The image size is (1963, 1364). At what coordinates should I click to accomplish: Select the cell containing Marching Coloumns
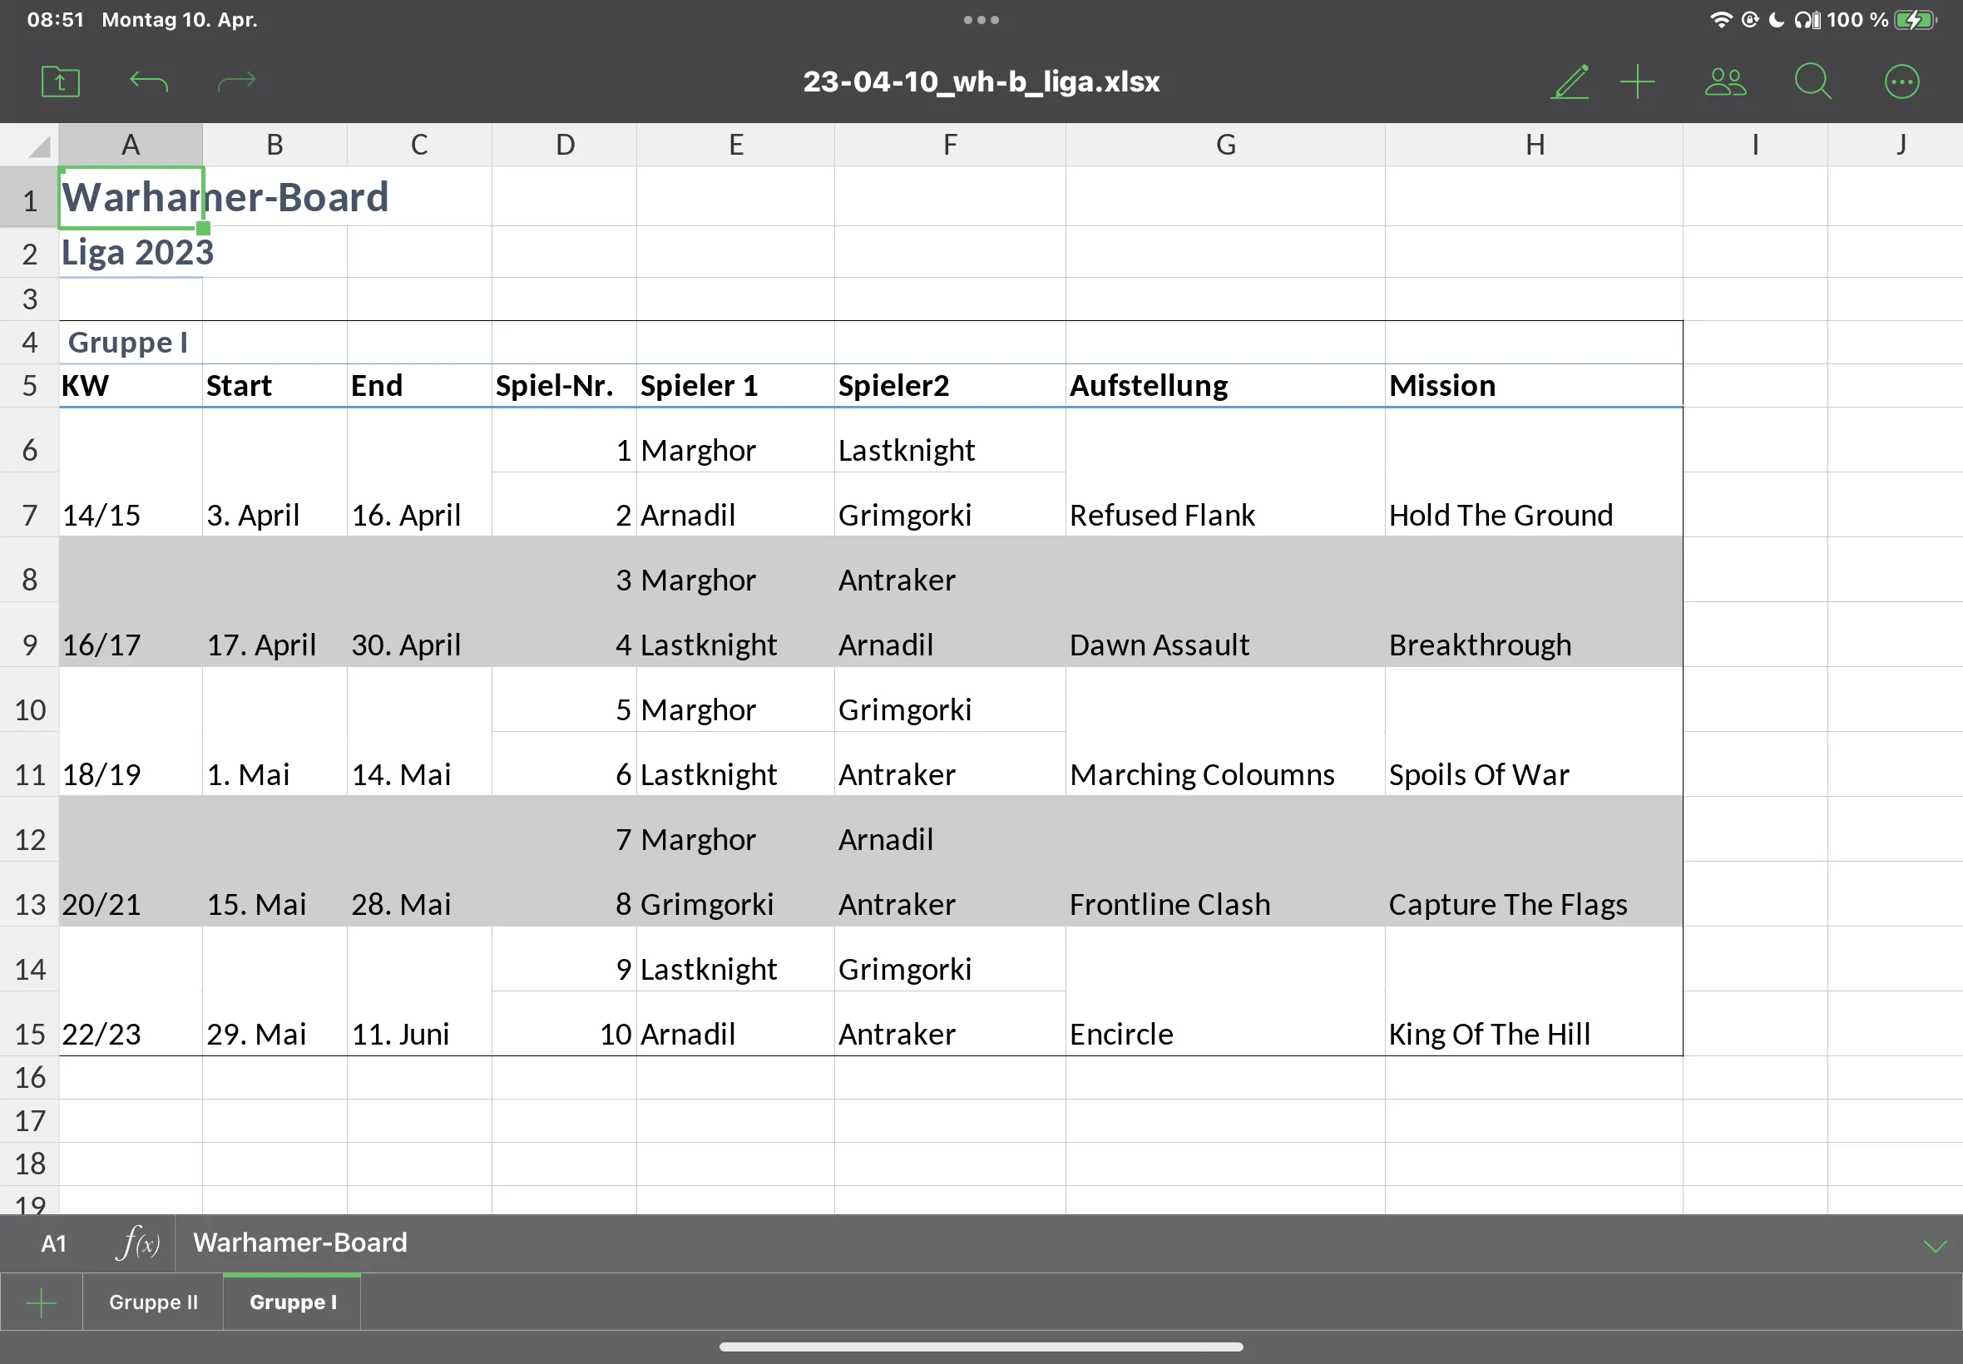1202,774
